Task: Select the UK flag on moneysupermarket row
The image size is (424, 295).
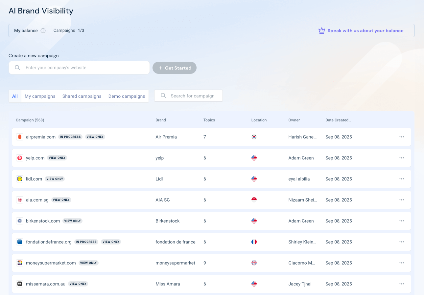Action: [x=254, y=263]
